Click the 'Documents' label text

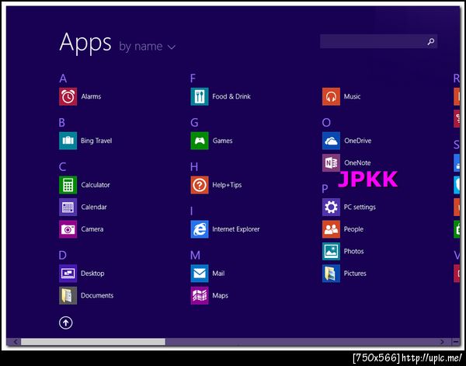tap(97, 295)
